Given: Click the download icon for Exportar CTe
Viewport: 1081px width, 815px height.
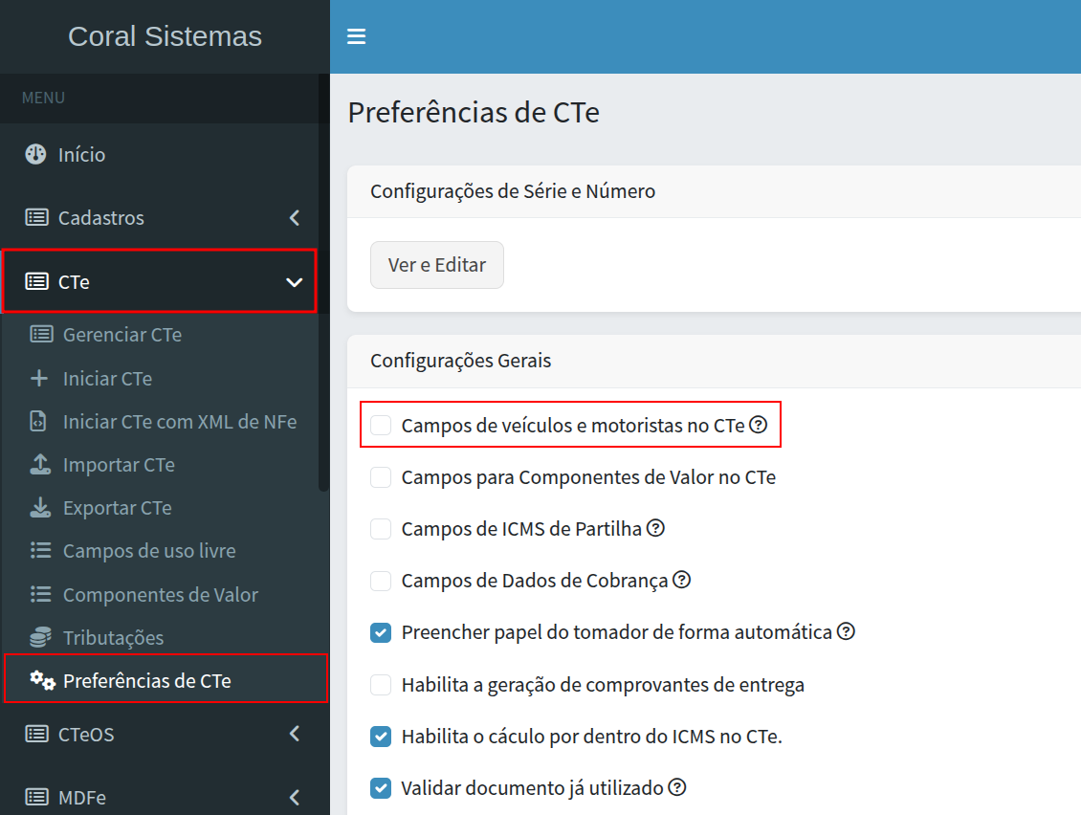Looking at the screenshot, I should pos(39,508).
